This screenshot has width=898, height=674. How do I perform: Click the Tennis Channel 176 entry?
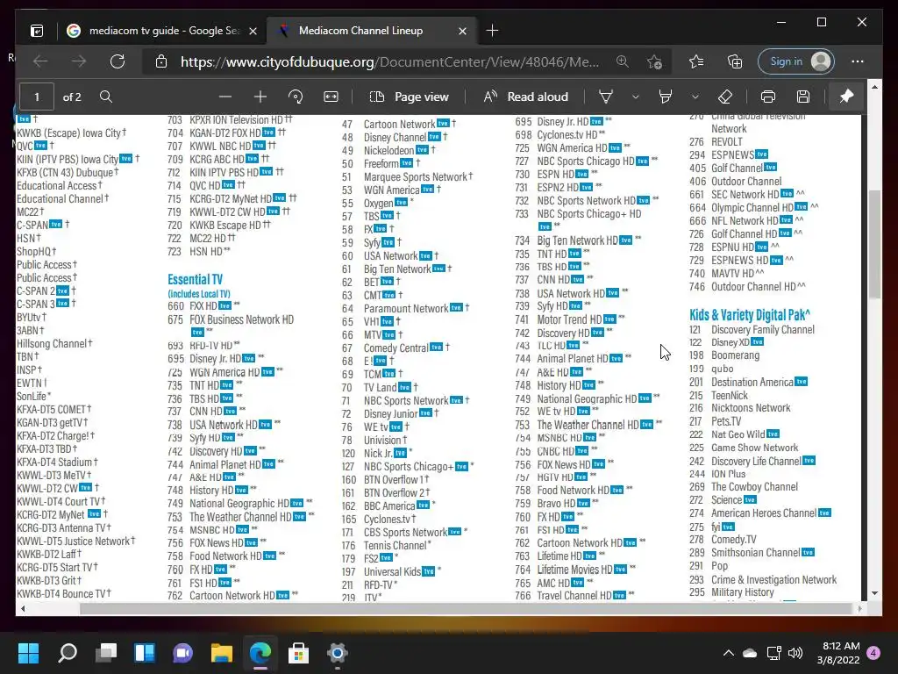[387, 546]
